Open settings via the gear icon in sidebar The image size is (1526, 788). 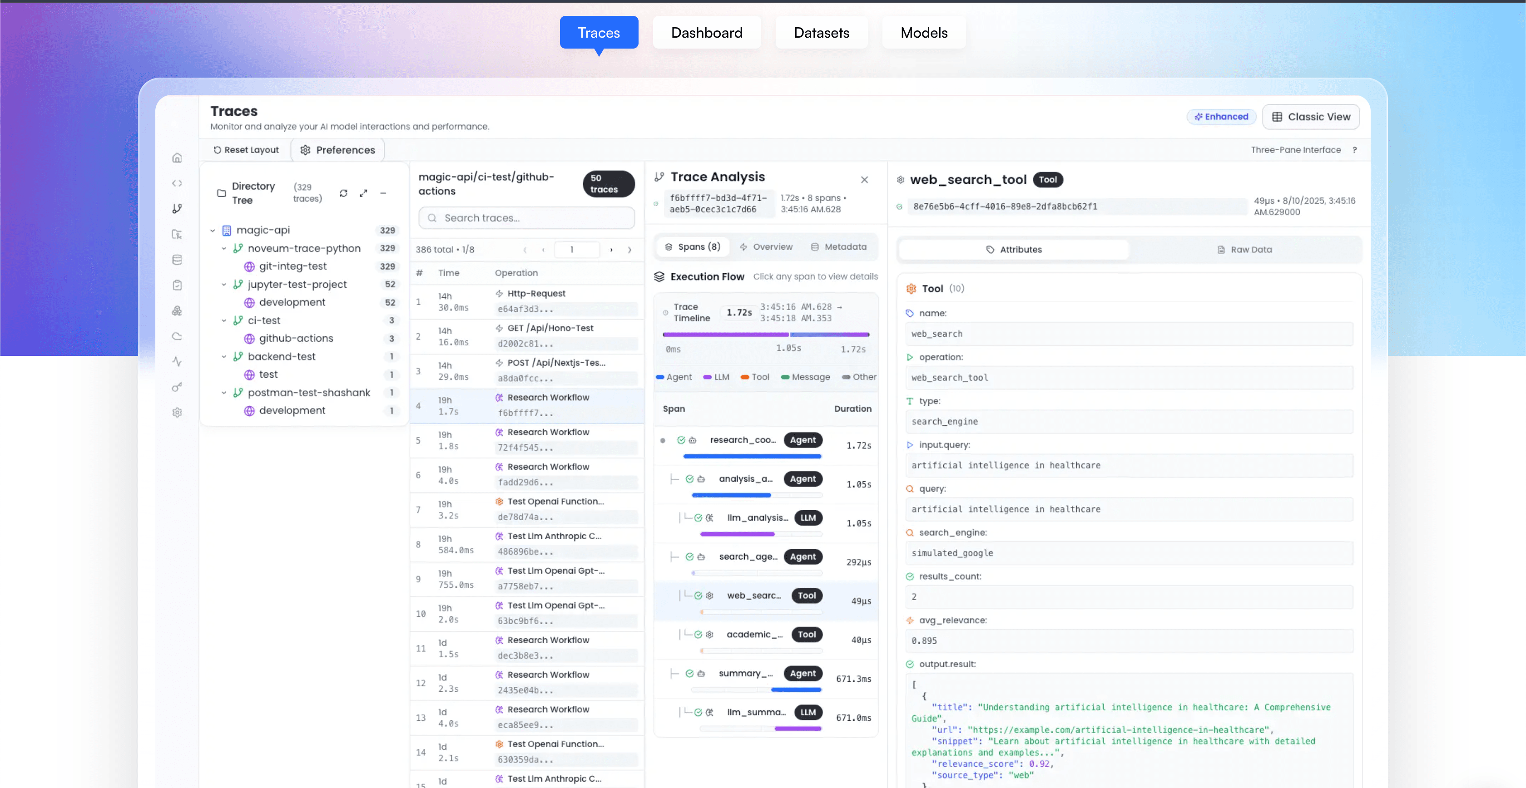click(x=177, y=412)
